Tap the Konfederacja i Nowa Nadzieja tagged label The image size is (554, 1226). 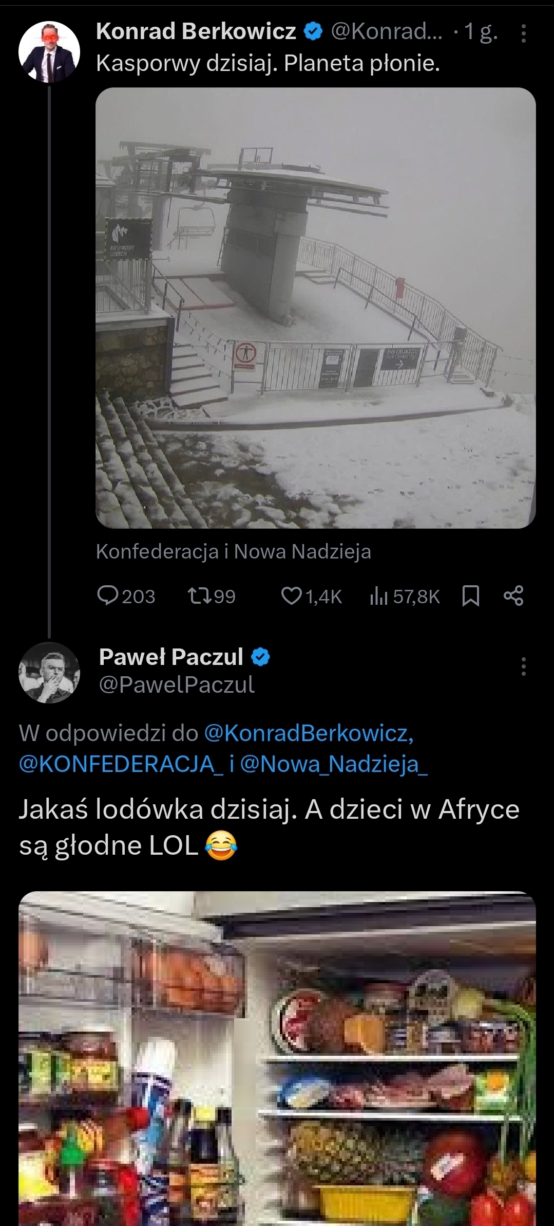233,551
